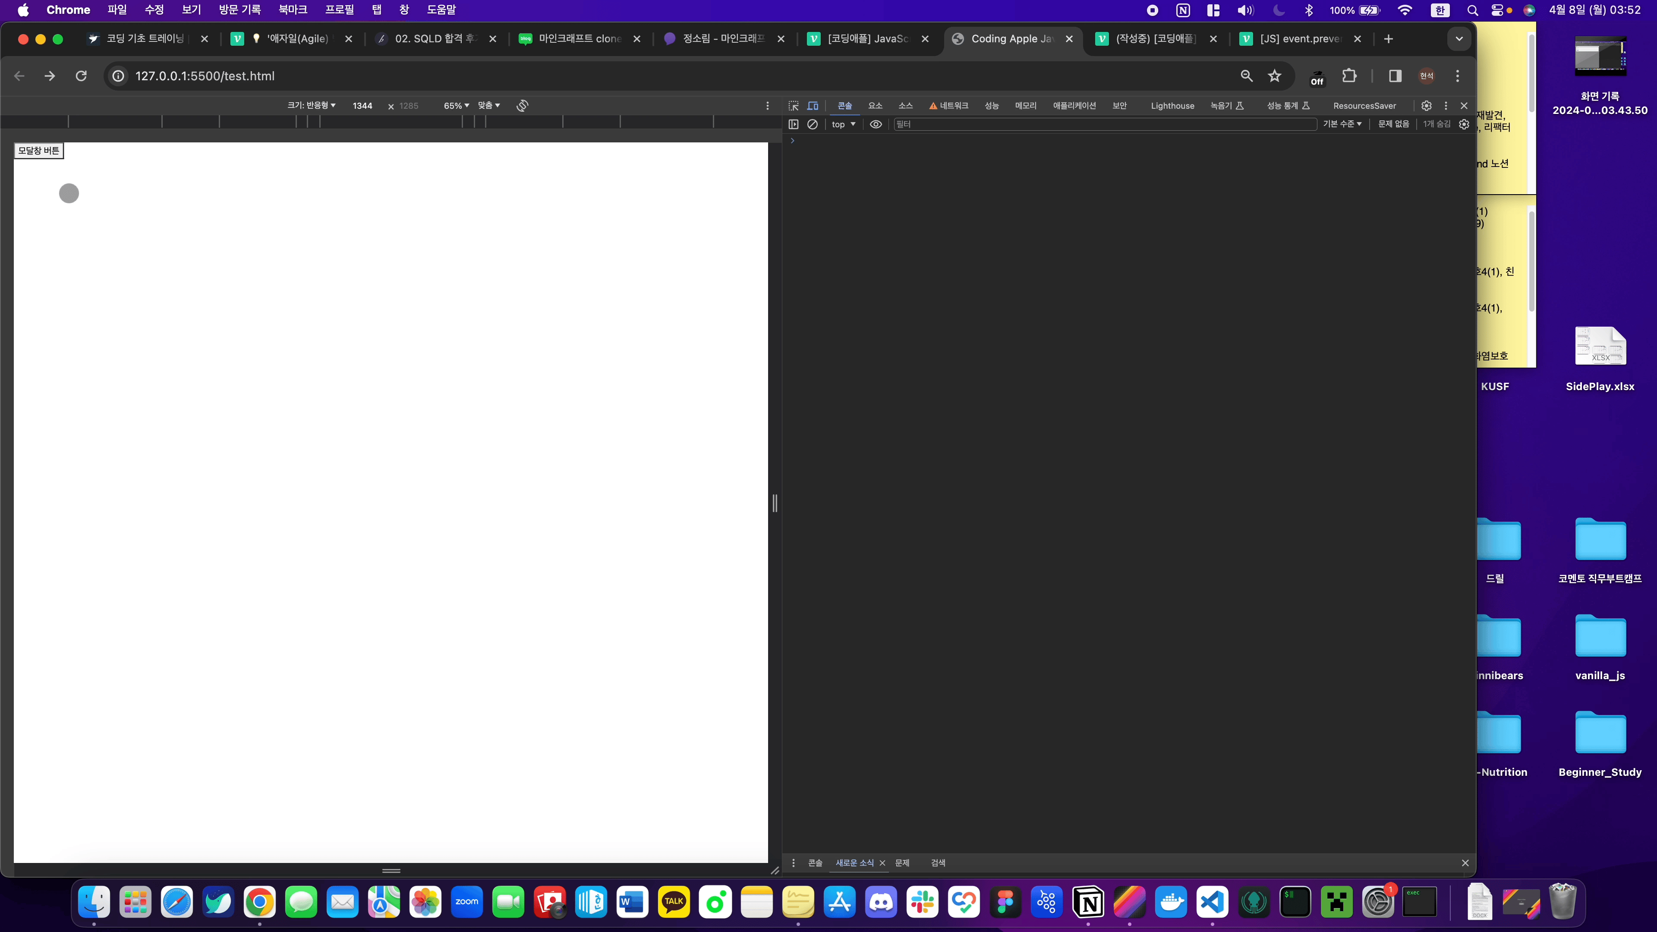The height and width of the screenshot is (932, 1657).
Task: Open DevTools settings gear icon
Action: [1426, 105]
